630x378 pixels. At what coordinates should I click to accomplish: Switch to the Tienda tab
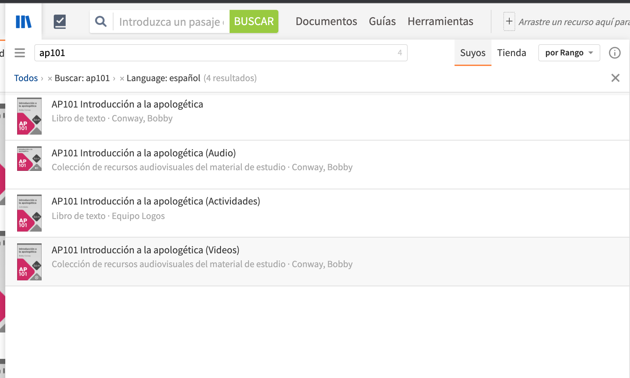coord(512,53)
